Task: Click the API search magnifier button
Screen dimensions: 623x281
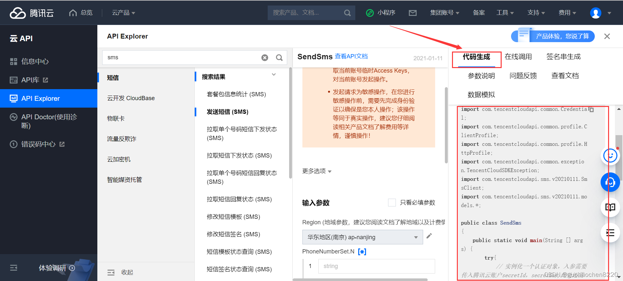Action: [279, 58]
